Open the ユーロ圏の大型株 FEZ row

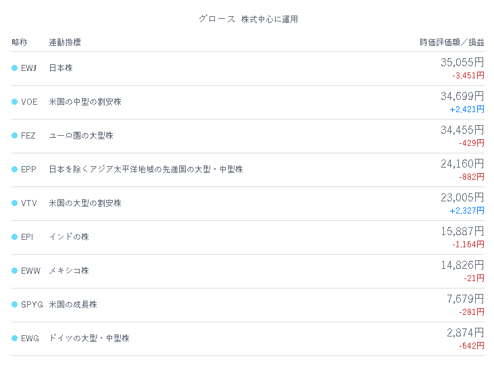pyautogui.click(x=248, y=136)
